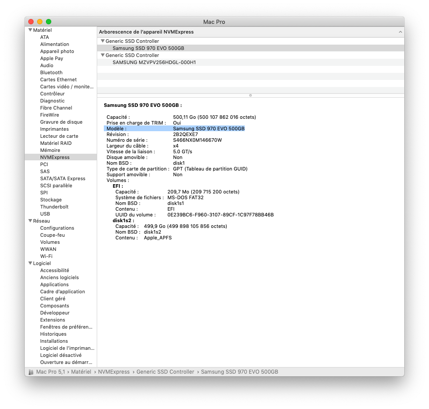
Task: Open the Wi-Fi section
Action: click(46, 256)
